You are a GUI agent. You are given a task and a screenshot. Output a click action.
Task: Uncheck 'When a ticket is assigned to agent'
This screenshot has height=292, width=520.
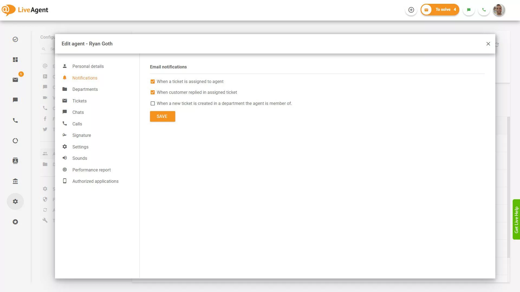153,81
